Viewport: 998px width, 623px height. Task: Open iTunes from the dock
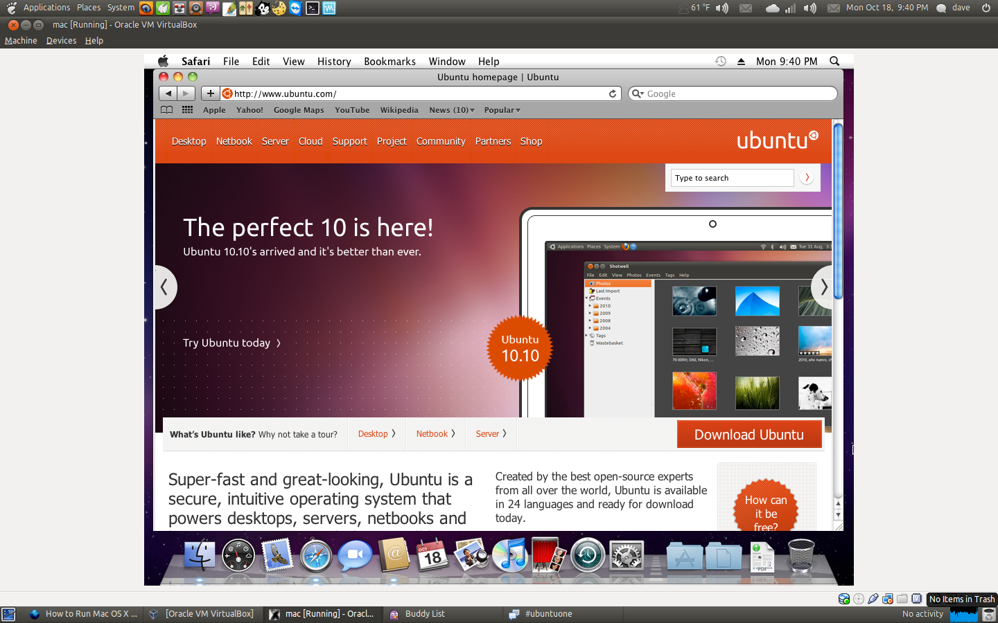coord(510,556)
